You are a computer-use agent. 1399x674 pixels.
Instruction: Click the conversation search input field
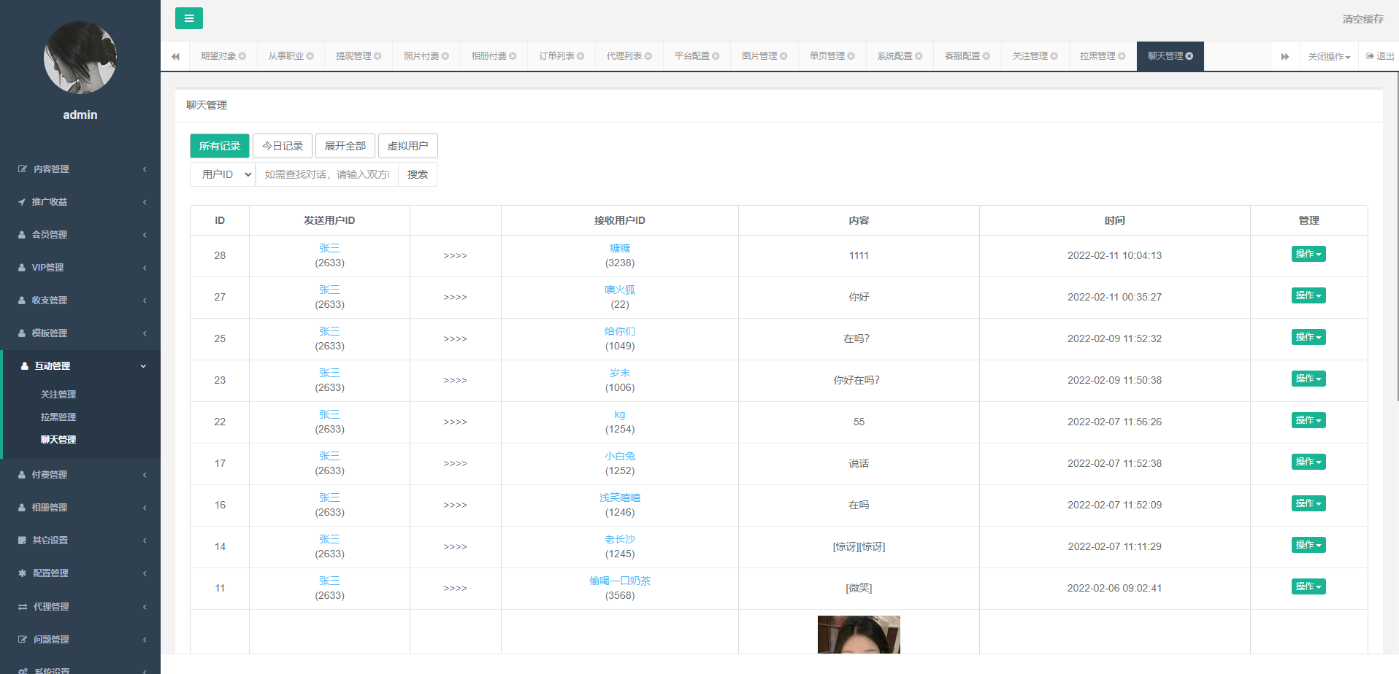point(327,174)
